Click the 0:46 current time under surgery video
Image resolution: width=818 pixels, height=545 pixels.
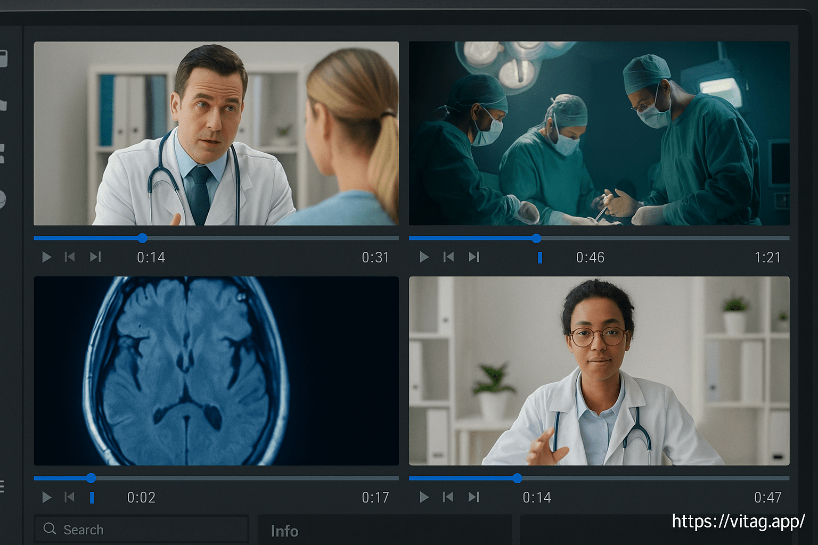click(x=590, y=258)
